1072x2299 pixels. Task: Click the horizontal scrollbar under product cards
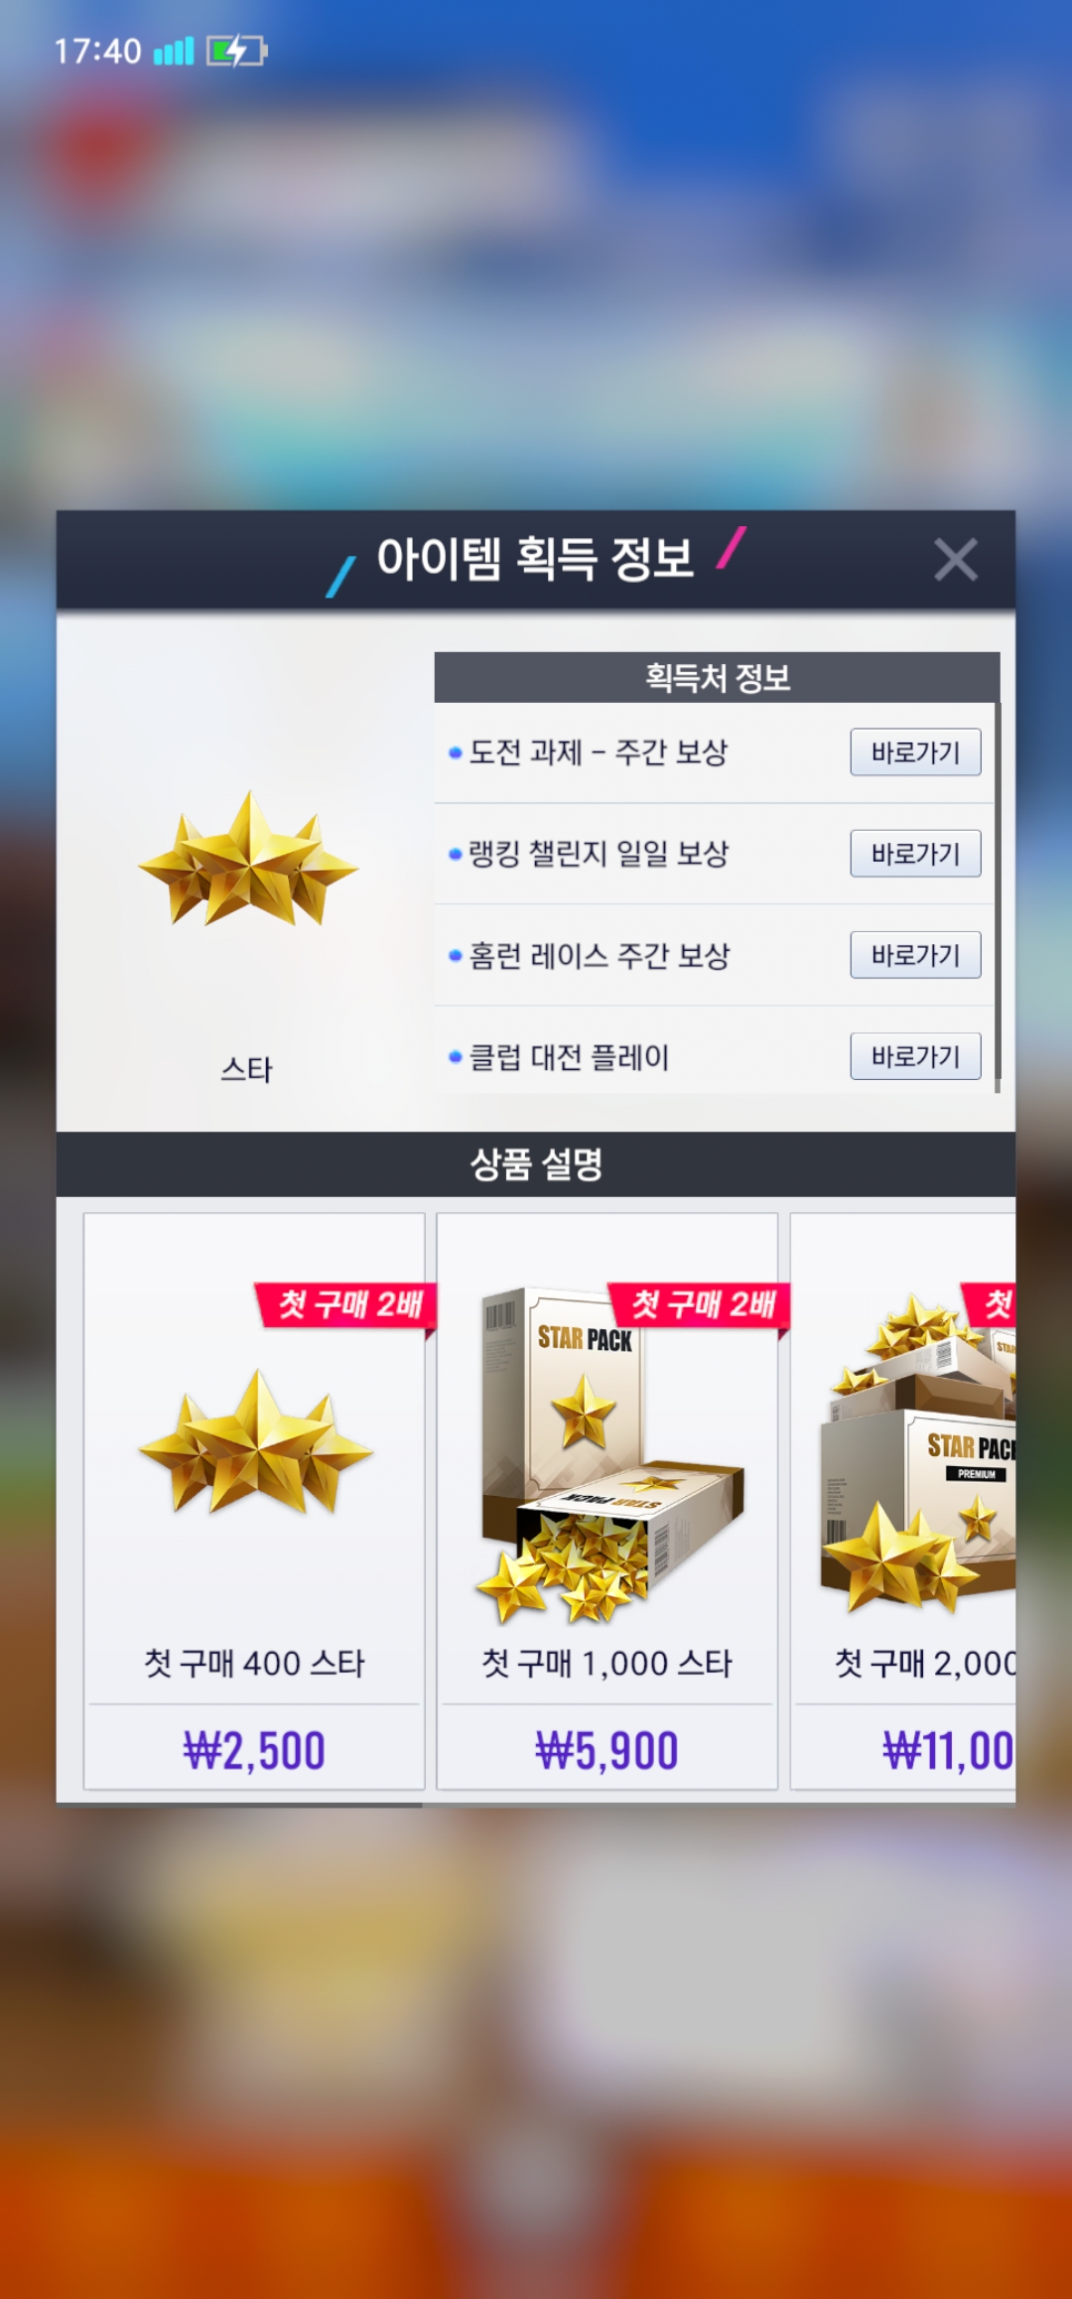click(x=239, y=1805)
